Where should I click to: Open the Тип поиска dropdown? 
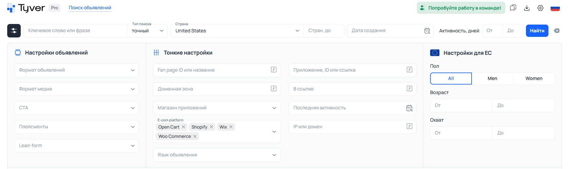(147, 31)
